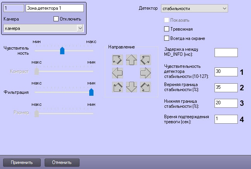Enable the Отключить checkbox
The image size is (251, 169).
point(56,19)
